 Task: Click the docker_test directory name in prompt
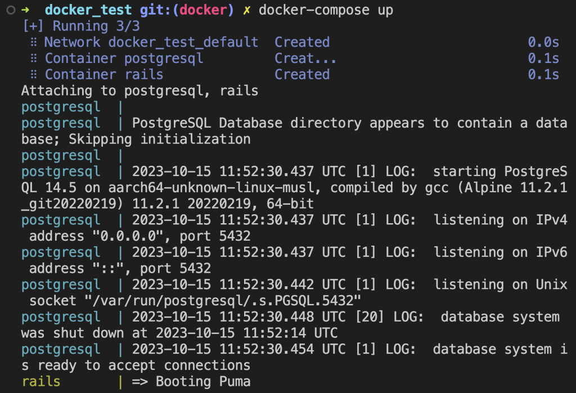pos(88,10)
